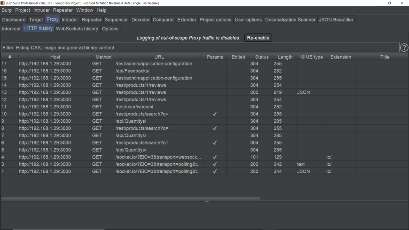Screen dimensions: 409x230
Task: Sort by the Host column header
Action: 55,57
